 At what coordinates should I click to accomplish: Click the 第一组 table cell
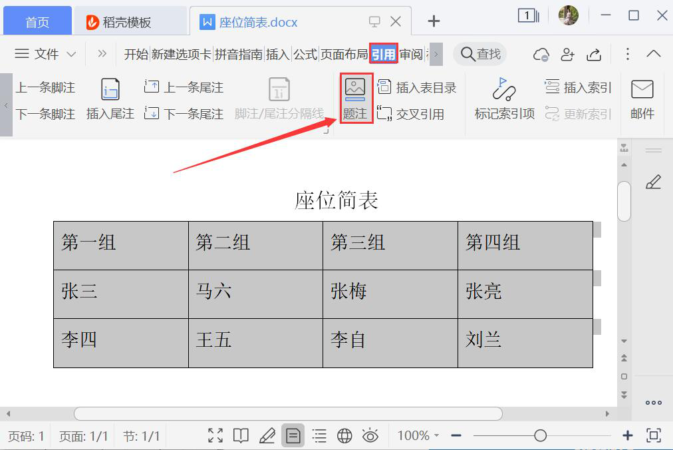click(121, 246)
